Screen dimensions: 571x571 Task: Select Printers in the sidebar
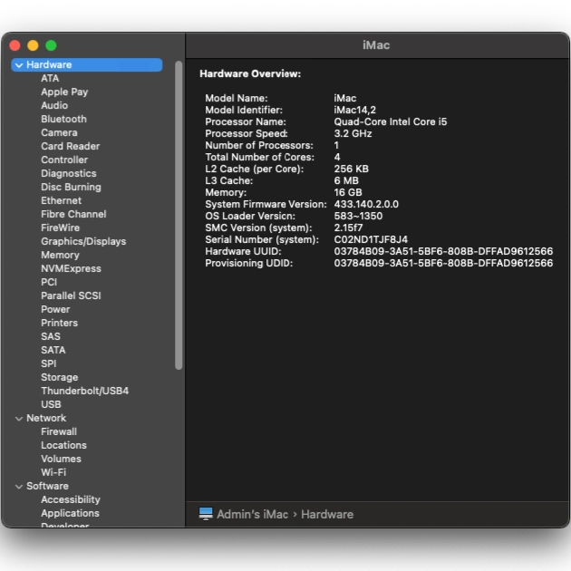click(59, 323)
